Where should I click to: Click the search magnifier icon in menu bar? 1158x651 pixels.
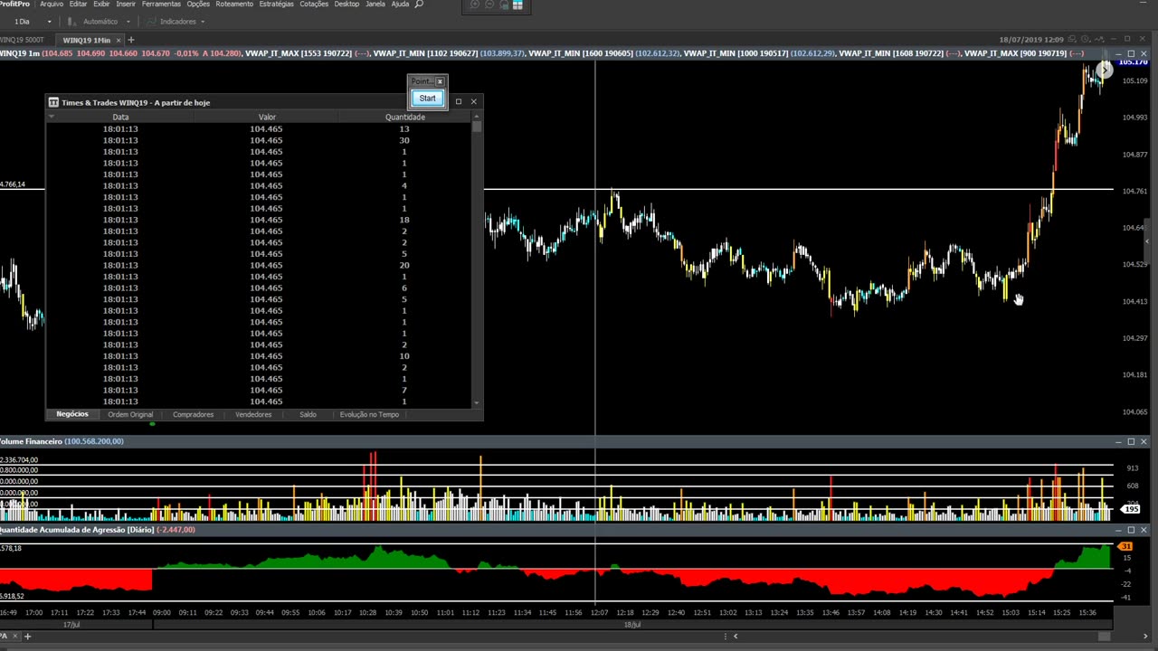[419, 4]
